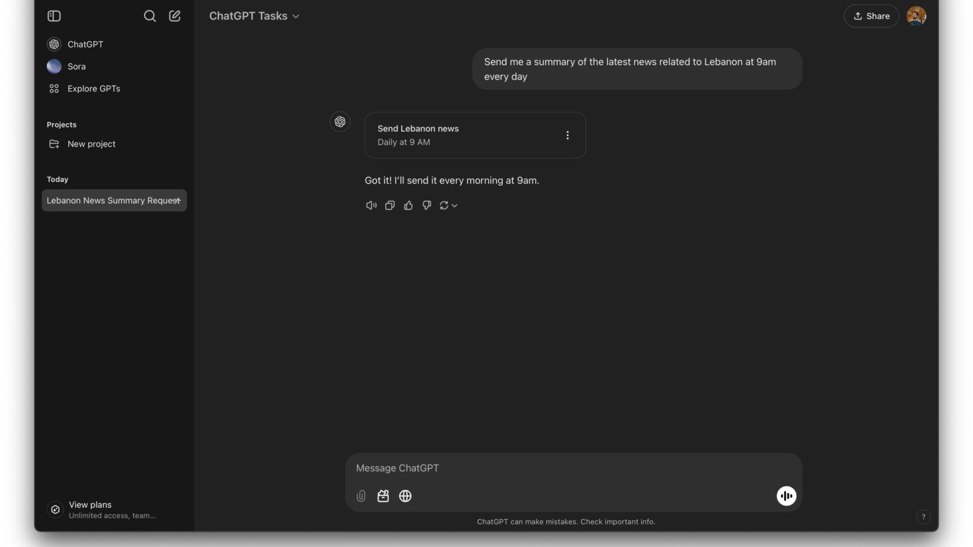
Task: Give the response a thumbs down
Action: tap(426, 205)
